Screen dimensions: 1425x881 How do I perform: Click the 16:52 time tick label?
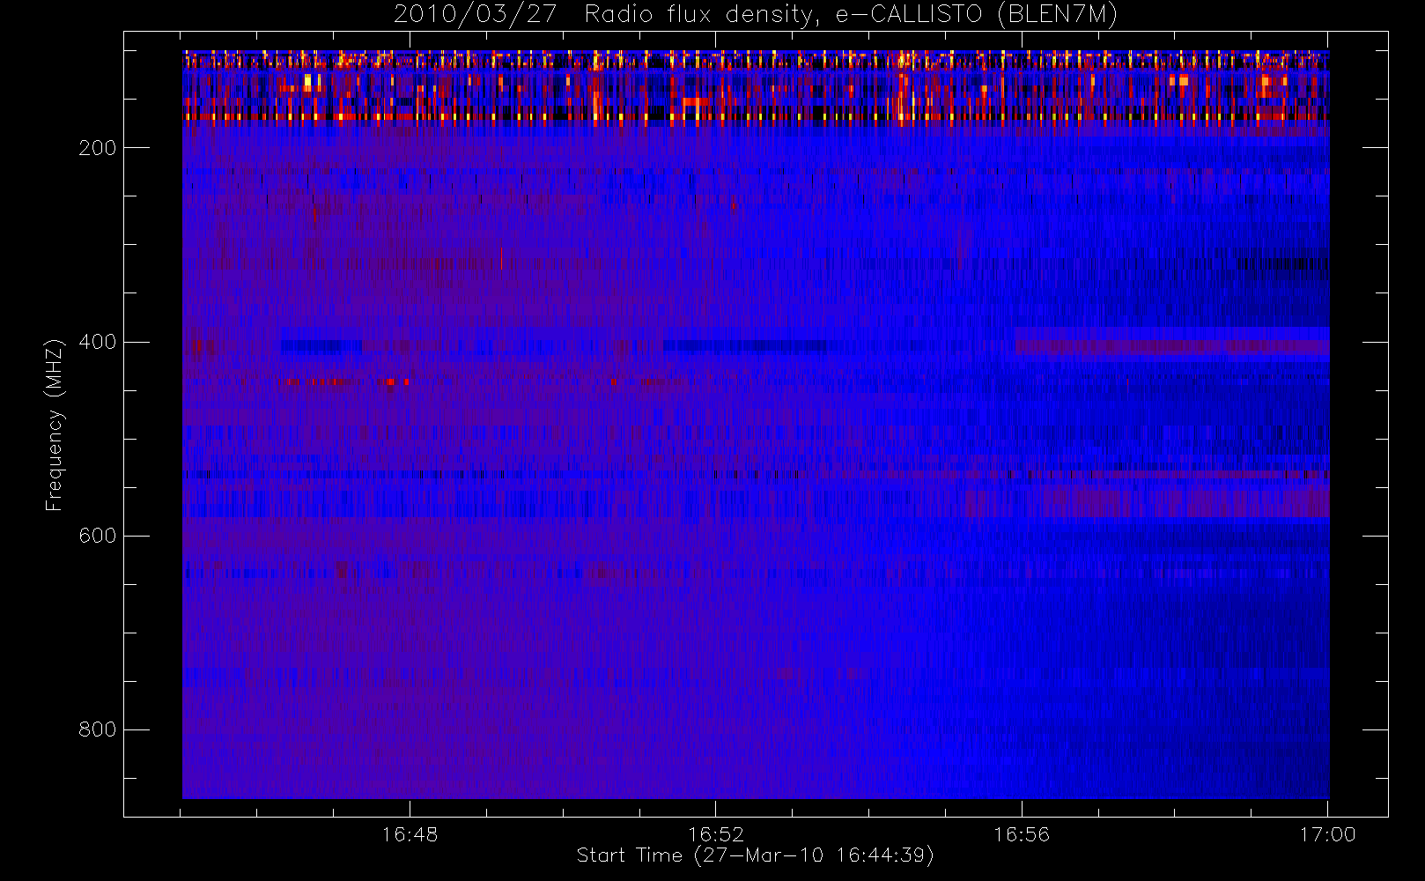(716, 834)
